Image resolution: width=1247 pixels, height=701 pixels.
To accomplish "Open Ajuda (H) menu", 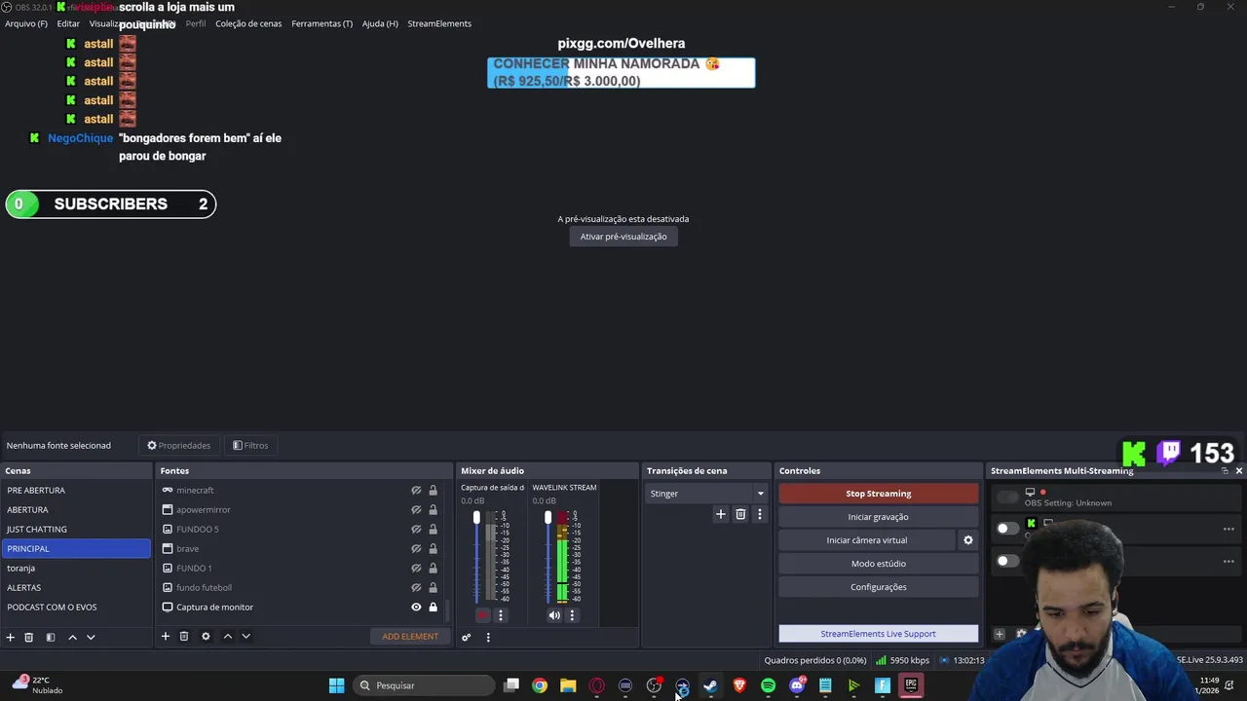I will pyautogui.click(x=380, y=23).
